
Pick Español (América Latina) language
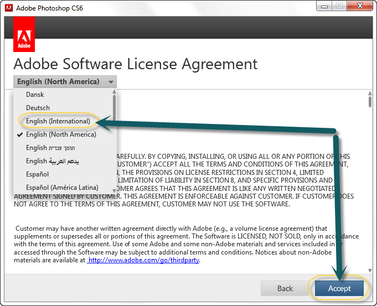click(x=62, y=188)
